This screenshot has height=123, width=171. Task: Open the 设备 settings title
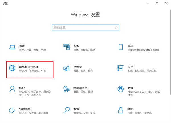[76, 46]
